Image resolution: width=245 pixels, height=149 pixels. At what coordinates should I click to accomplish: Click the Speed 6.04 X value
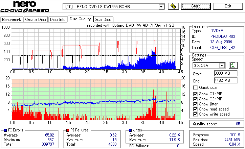pos(235,144)
